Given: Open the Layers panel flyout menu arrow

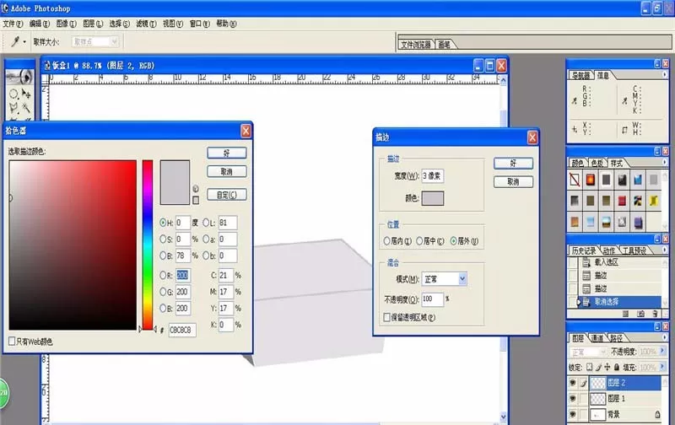Looking at the screenshot, I should point(665,337).
